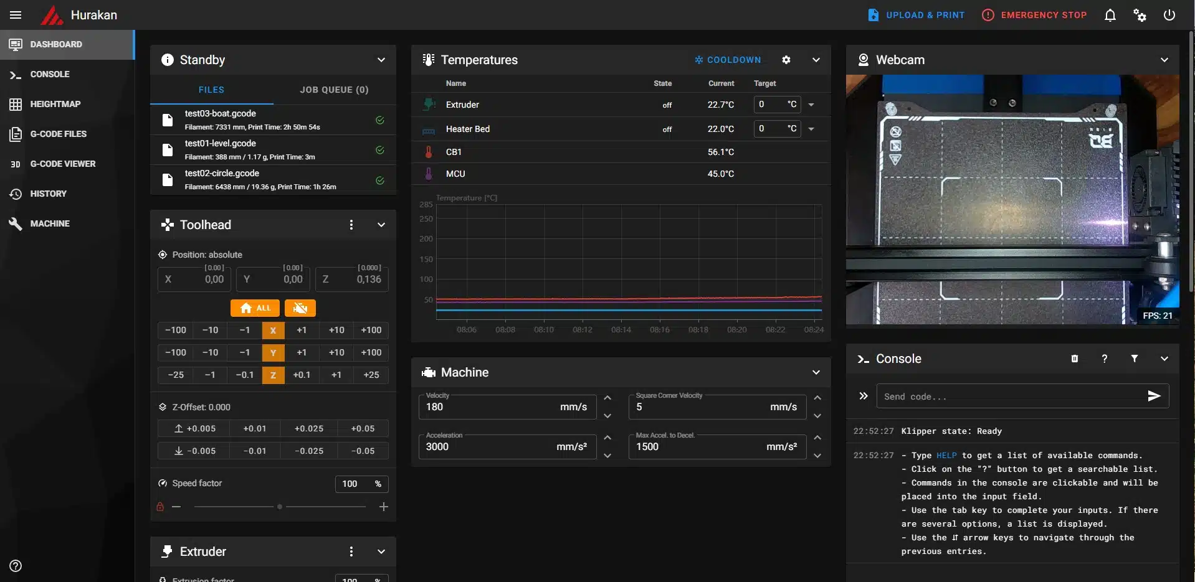Click the Hurakan logo

52,15
